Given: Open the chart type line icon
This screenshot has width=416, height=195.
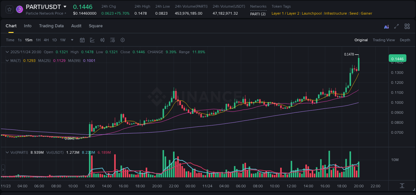Looking at the screenshot, I should pos(92,40).
